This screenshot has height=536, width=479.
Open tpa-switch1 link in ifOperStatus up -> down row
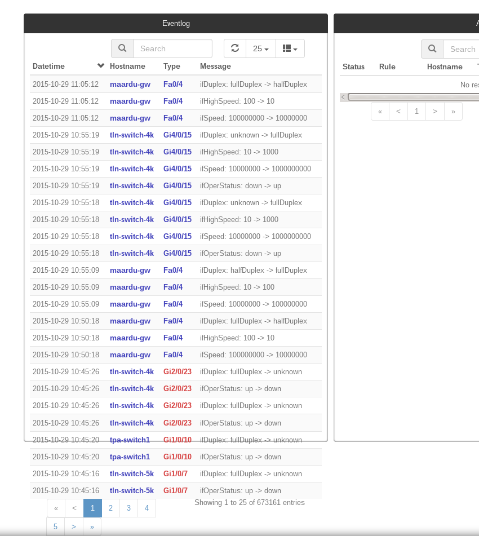tap(130, 457)
